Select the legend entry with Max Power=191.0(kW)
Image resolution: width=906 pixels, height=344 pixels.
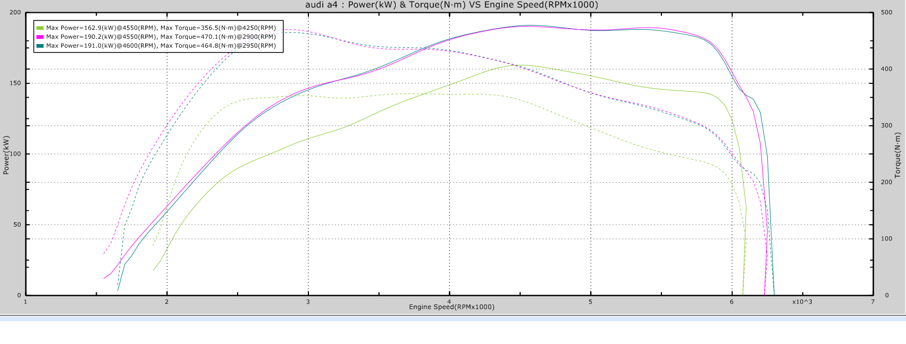pyautogui.click(x=161, y=46)
